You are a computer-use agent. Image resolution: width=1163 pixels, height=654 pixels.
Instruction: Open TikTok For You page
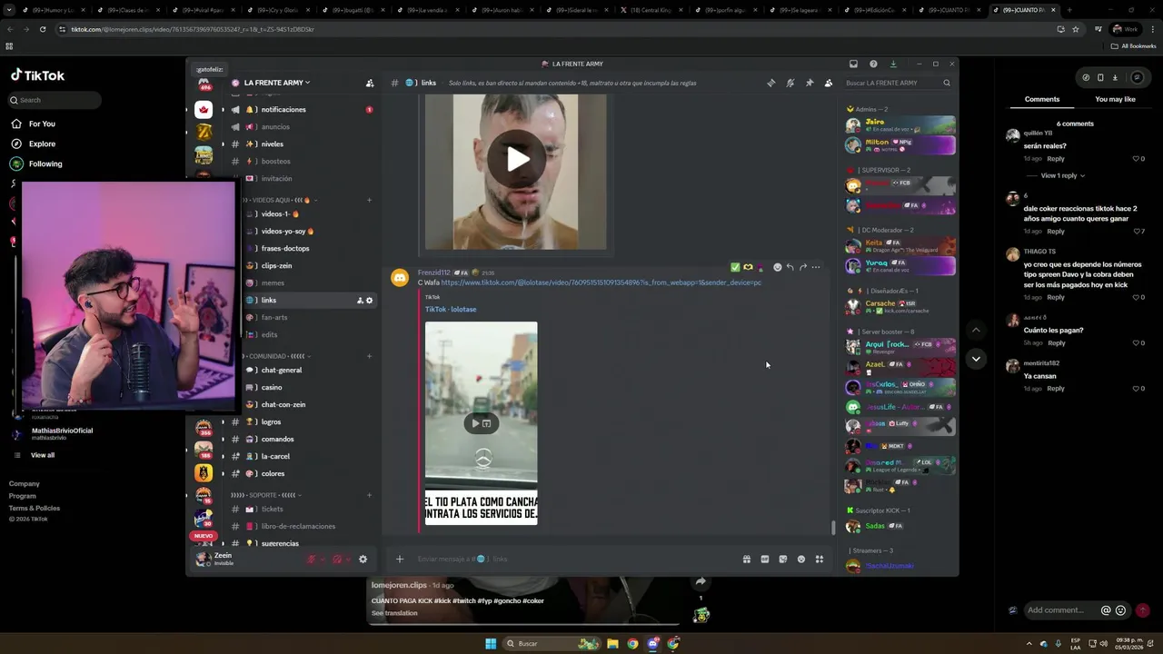(x=42, y=124)
